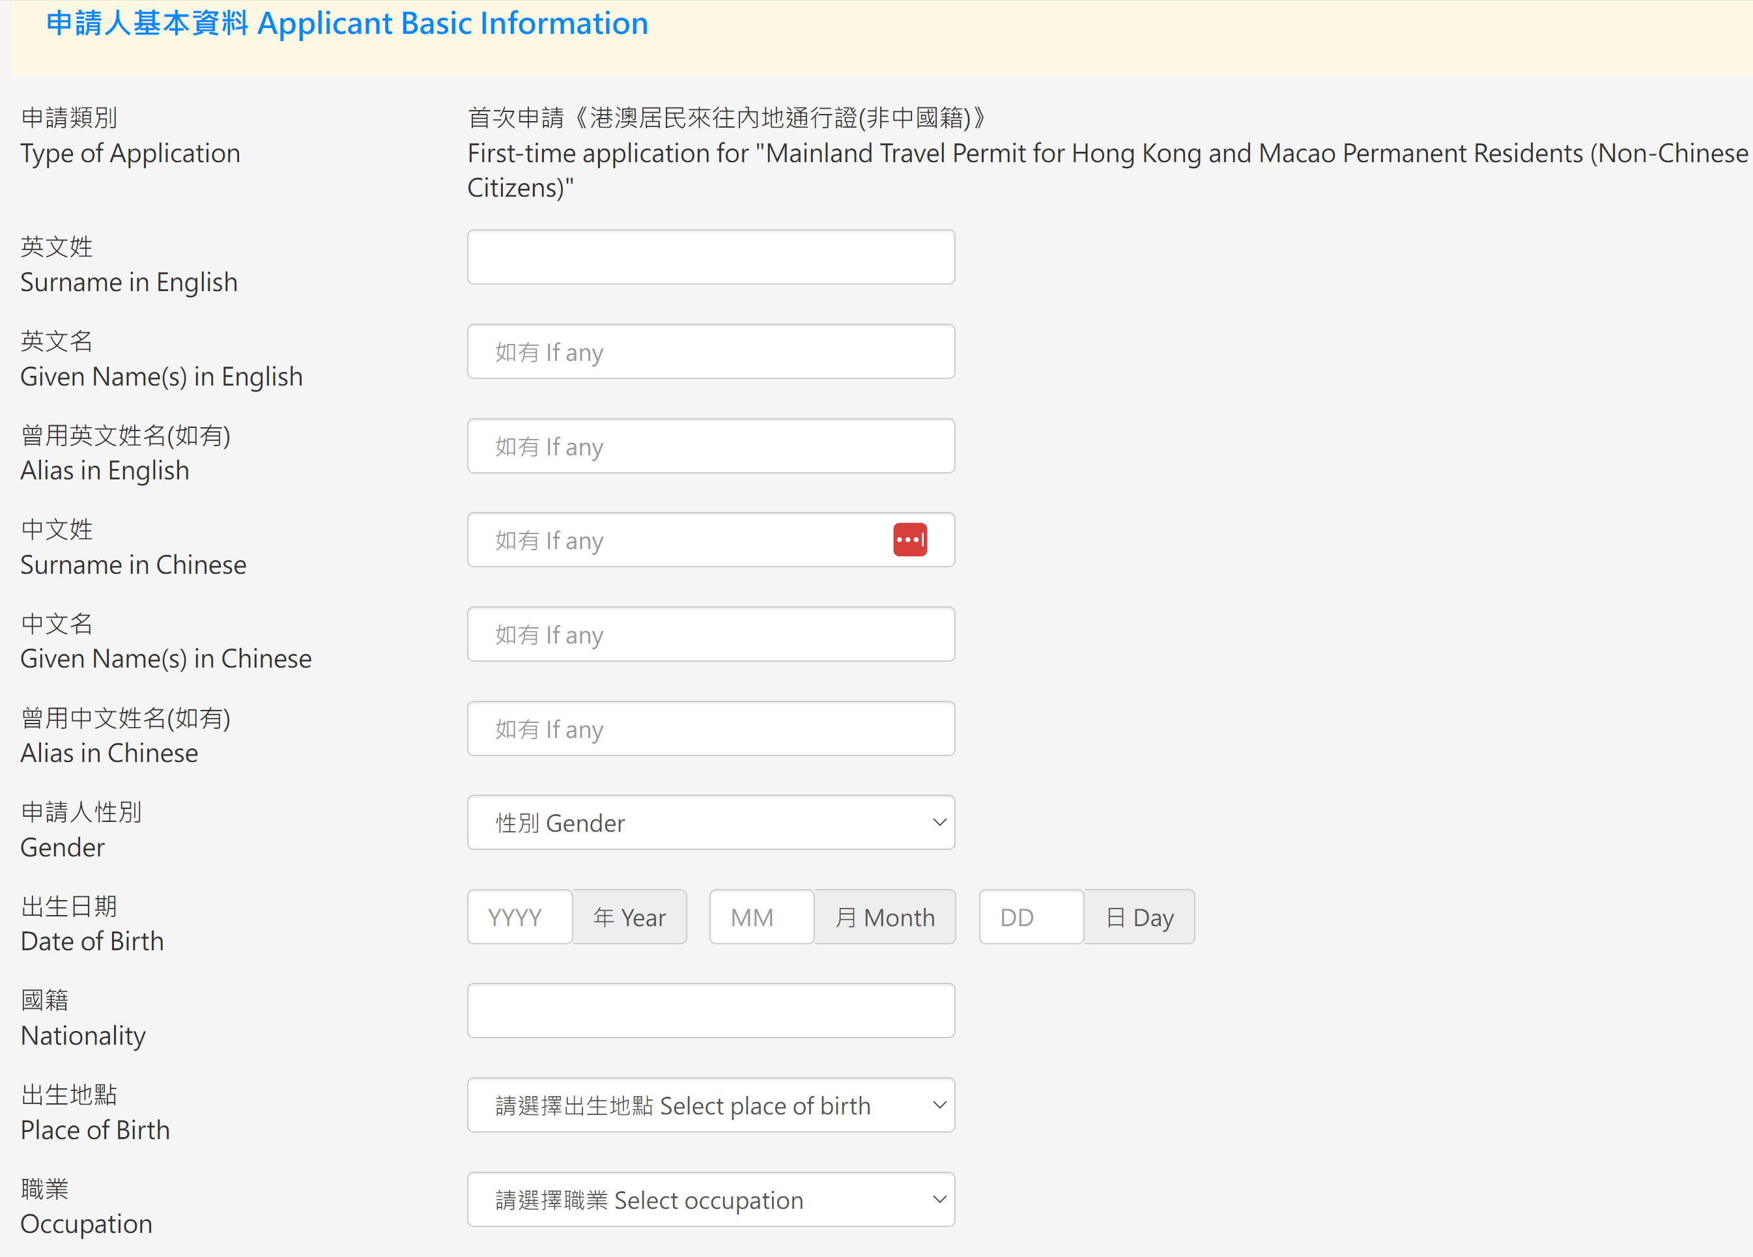
Task: Click the Surname in Chinese input field
Action: point(711,539)
